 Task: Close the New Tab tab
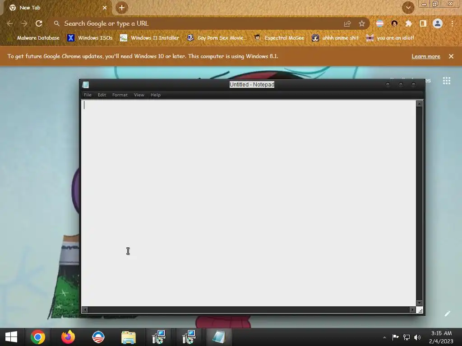(105, 8)
